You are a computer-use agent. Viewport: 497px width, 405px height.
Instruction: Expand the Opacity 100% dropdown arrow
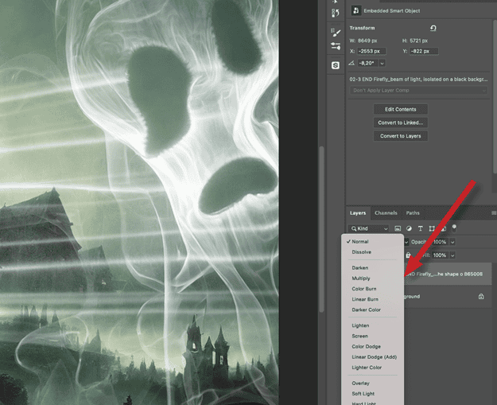pyautogui.click(x=452, y=241)
